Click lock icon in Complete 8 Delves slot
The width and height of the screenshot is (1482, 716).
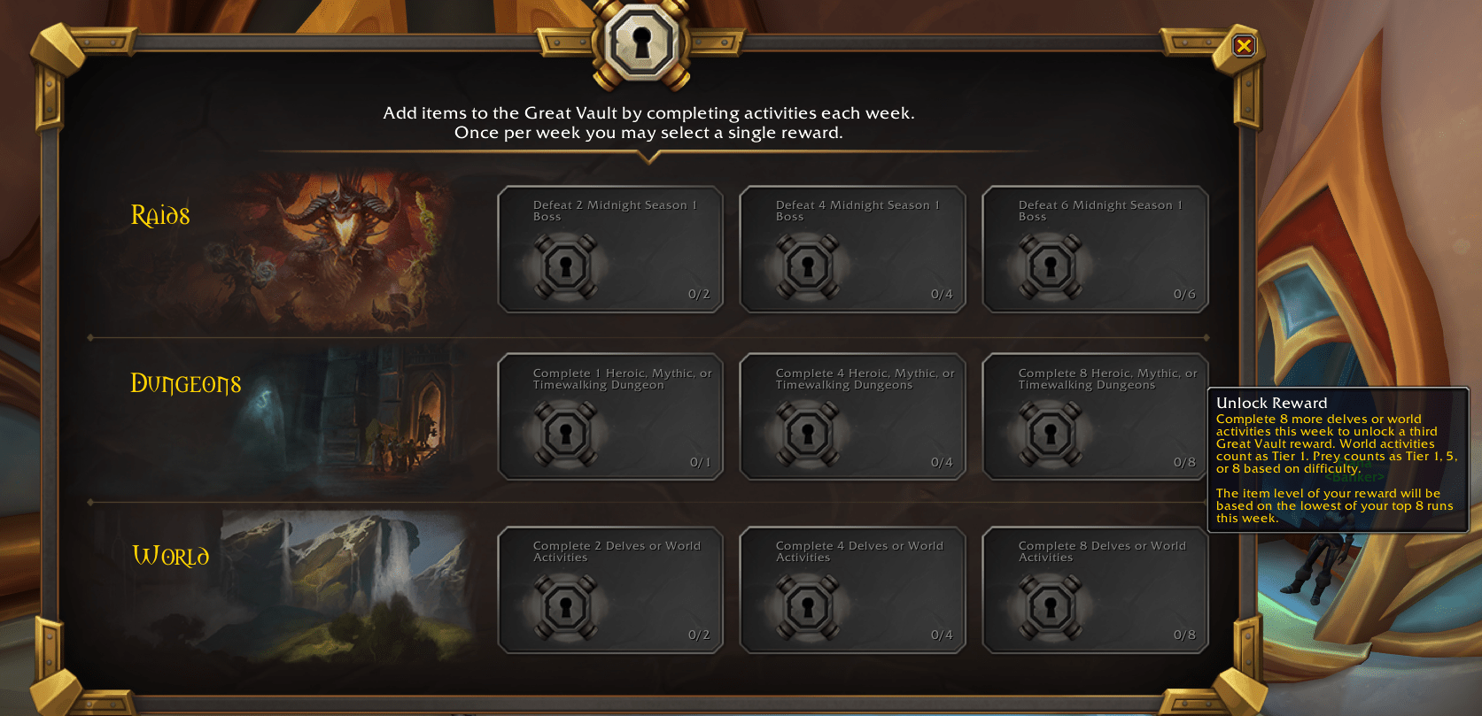[x=1051, y=607]
